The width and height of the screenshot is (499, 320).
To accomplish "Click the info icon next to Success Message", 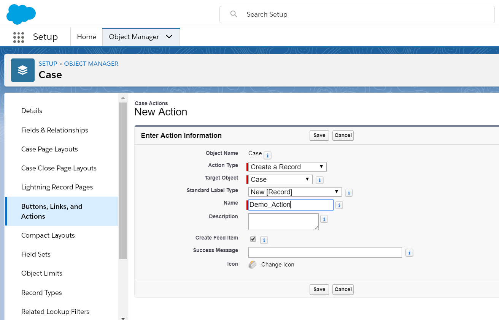I will point(409,252).
